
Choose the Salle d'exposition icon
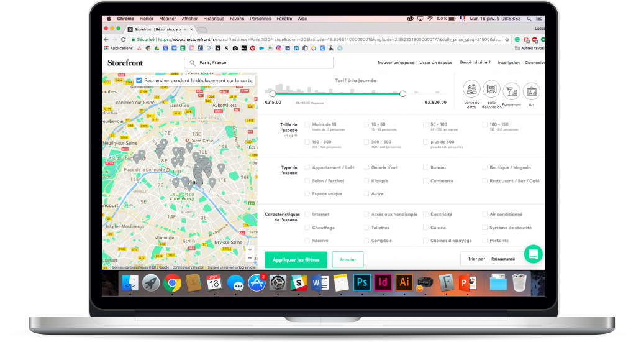coord(491,90)
